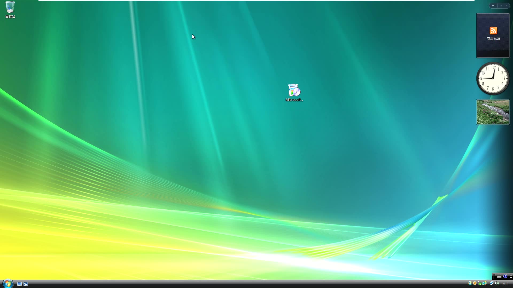Image resolution: width=513 pixels, height=288 pixels.
Task: Click the language bar help icon
Action: point(505,276)
